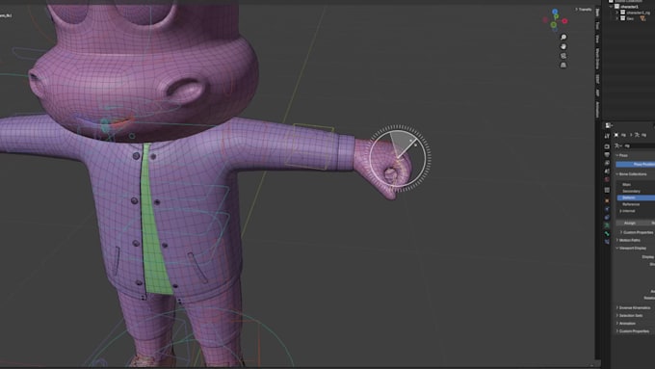Open the green Armature data tab icon
The height and width of the screenshot is (369, 655).
click(x=607, y=225)
